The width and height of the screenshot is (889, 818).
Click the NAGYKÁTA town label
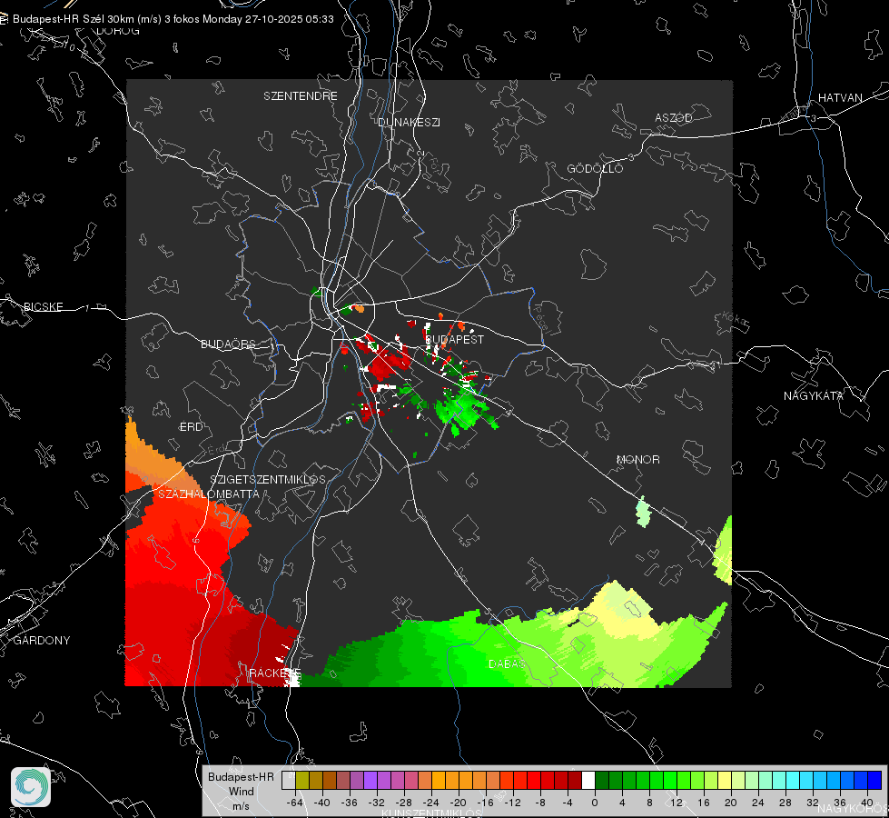coord(814,396)
